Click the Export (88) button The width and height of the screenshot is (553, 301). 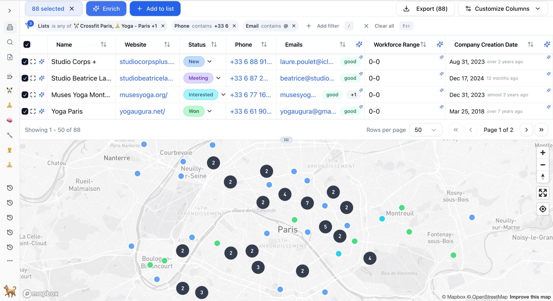pyautogui.click(x=425, y=9)
